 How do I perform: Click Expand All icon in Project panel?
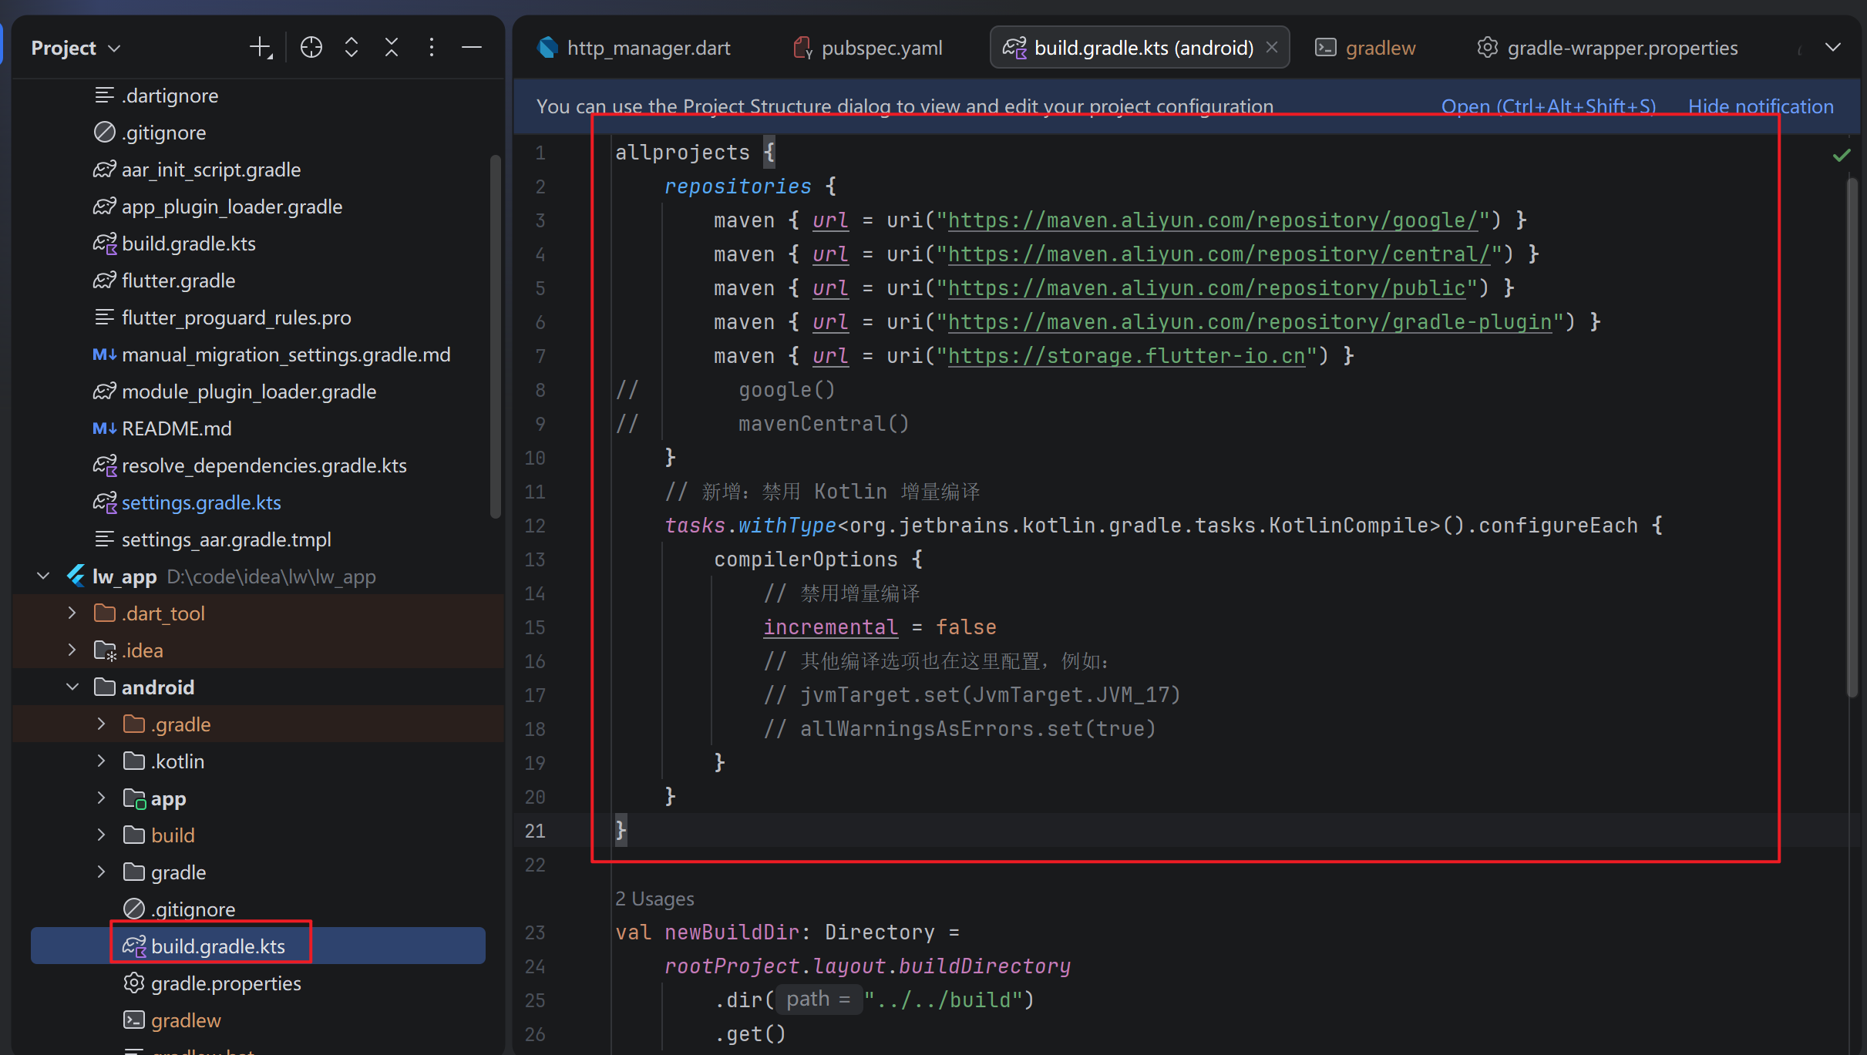point(352,48)
